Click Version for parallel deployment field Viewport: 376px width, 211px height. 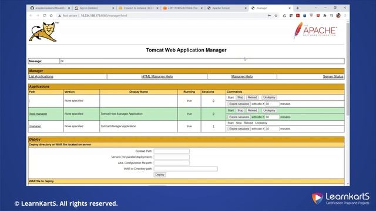pos(172,157)
